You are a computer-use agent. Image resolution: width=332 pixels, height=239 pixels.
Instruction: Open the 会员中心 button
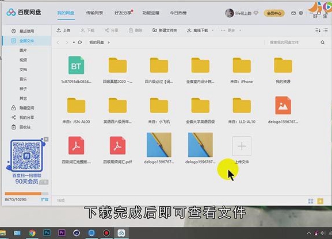[274, 13]
